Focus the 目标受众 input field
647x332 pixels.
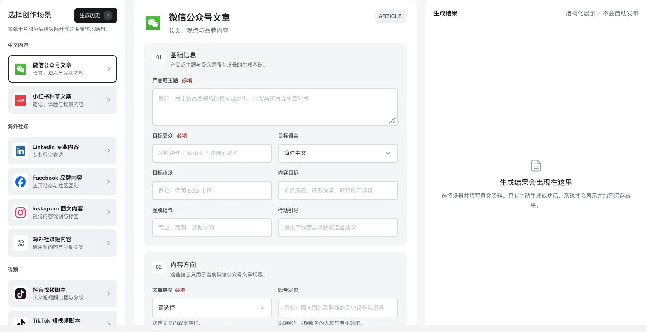pyautogui.click(x=212, y=153)
